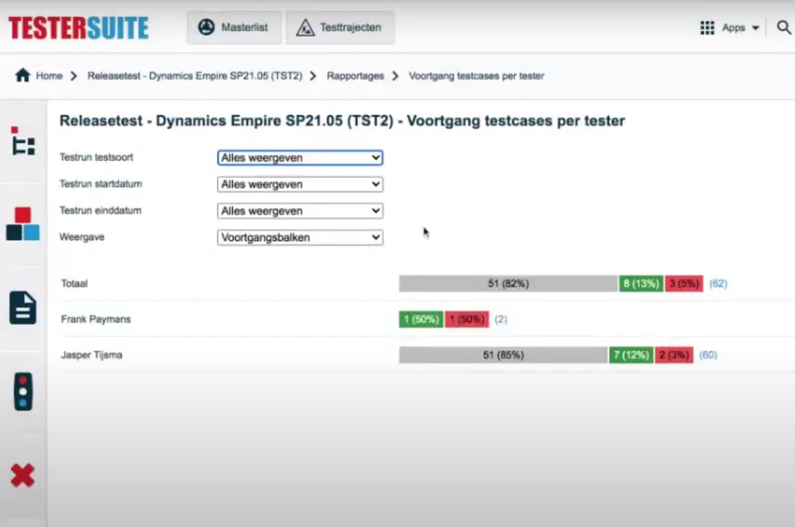Click the total count (62) link
This screenshot has width=795, height=527.
pyautogui.click(x=718, y=284)
